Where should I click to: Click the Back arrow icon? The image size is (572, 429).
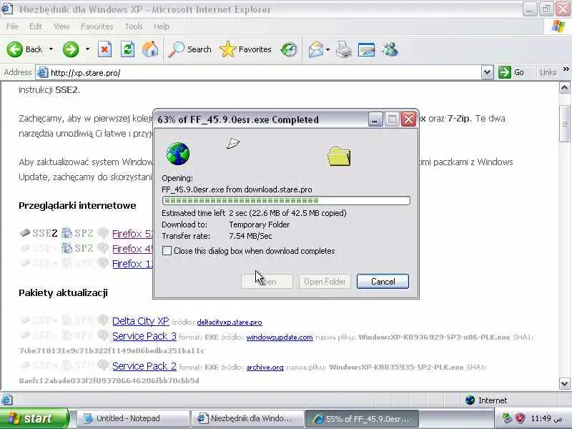point(14,49)
